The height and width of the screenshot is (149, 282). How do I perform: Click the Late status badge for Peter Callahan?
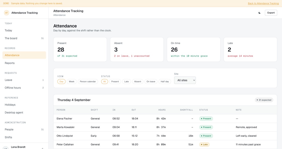coord(204,144)
